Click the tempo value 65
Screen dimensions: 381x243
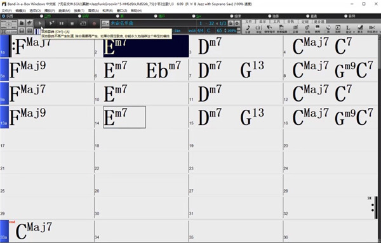pos(220,30)
